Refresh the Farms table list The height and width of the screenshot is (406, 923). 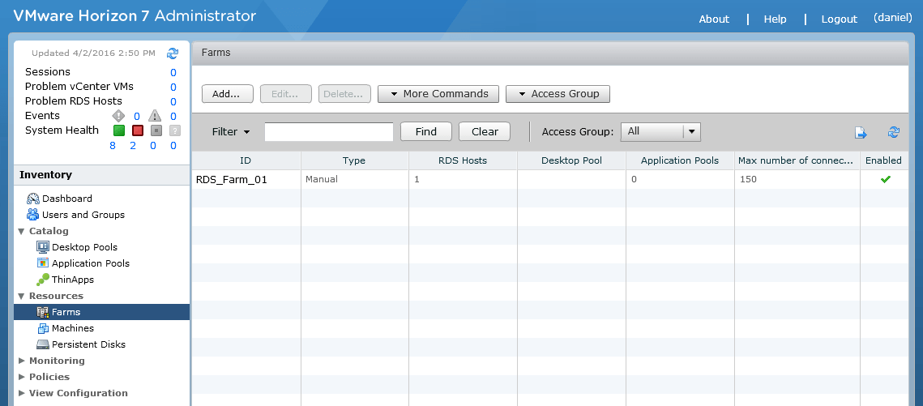pos(894,132)
